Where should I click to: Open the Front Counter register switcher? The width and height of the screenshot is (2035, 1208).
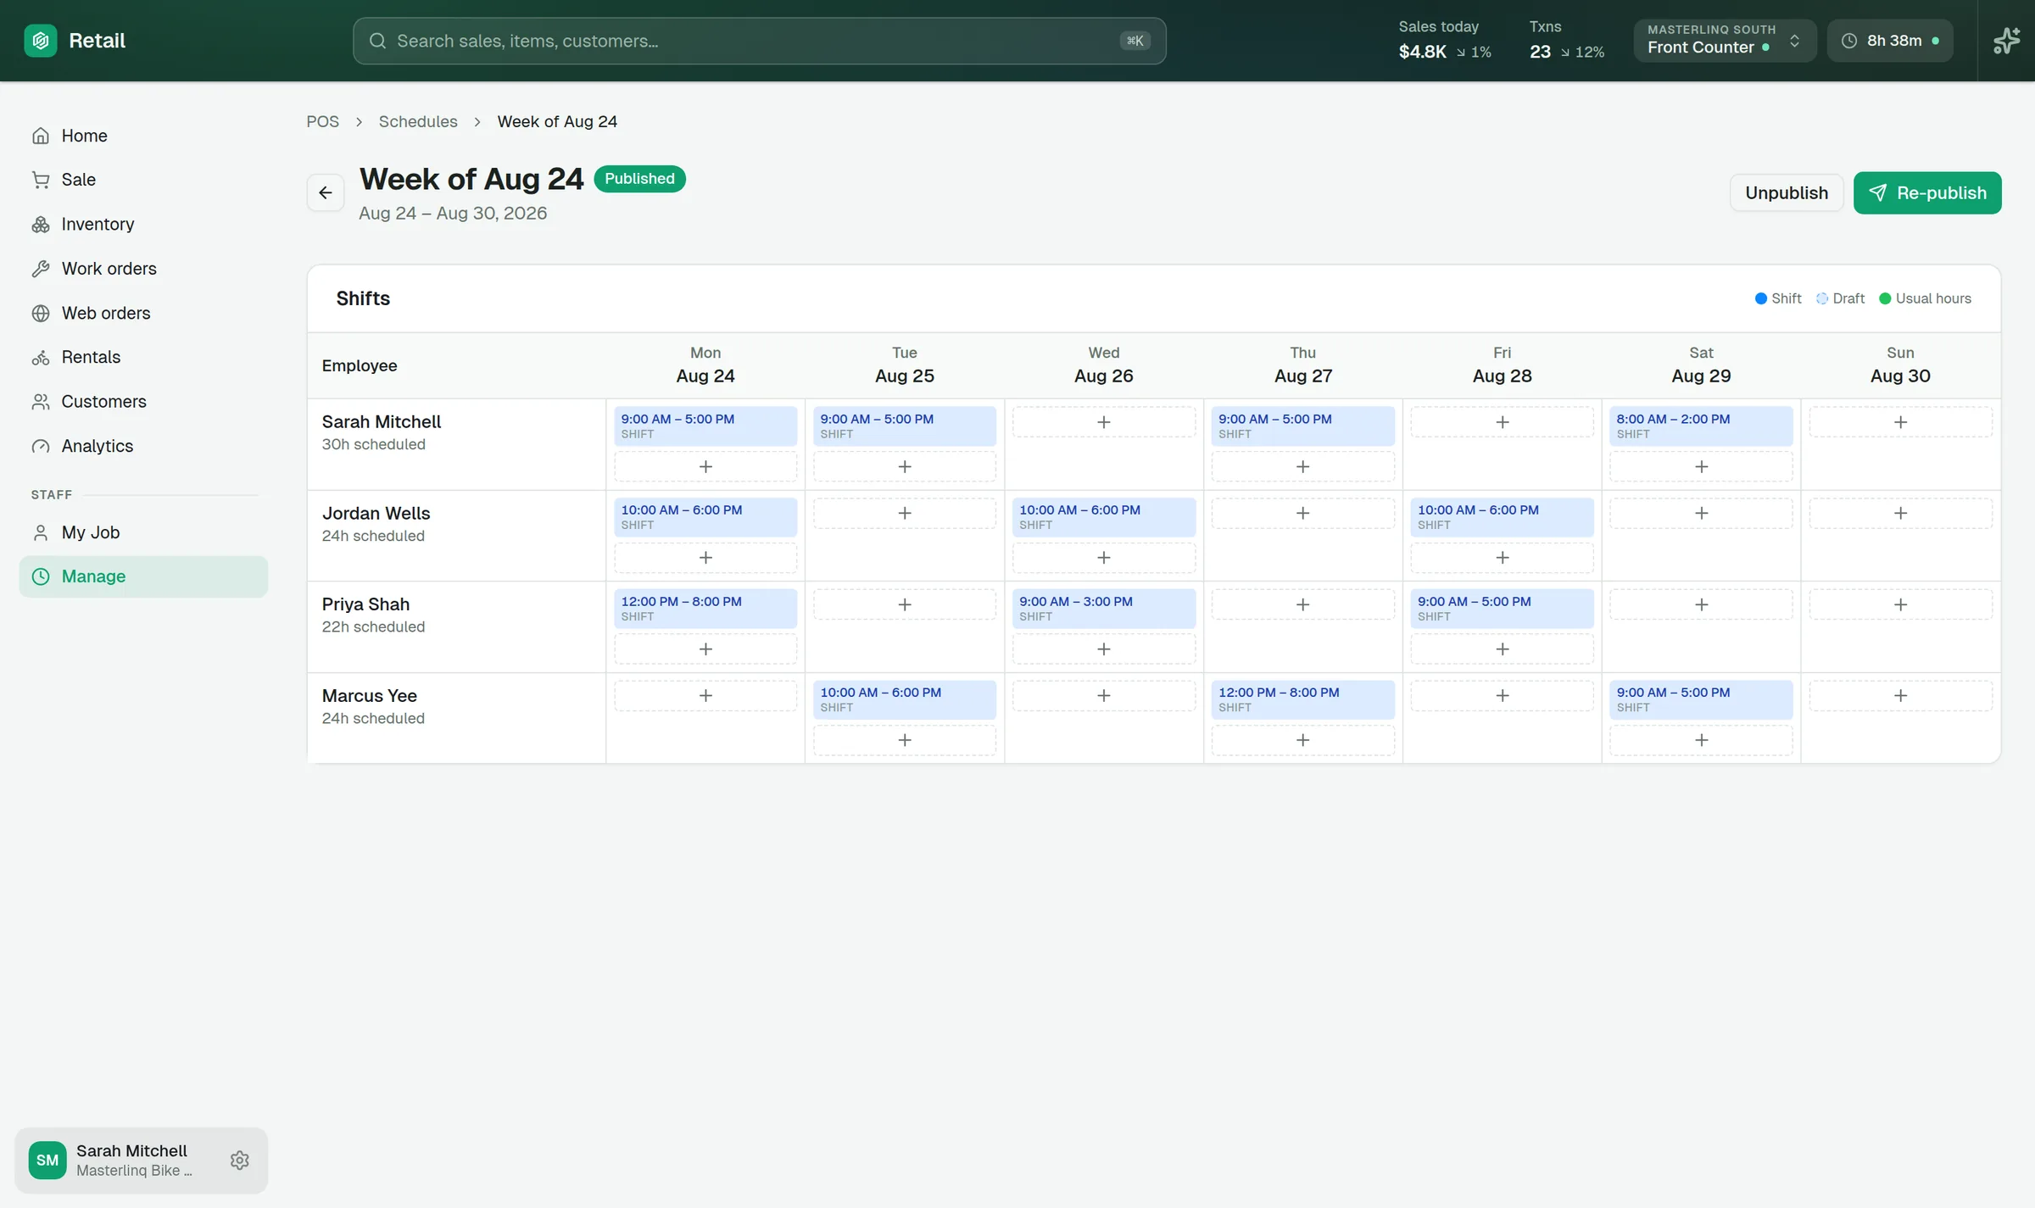(1725, 41)
